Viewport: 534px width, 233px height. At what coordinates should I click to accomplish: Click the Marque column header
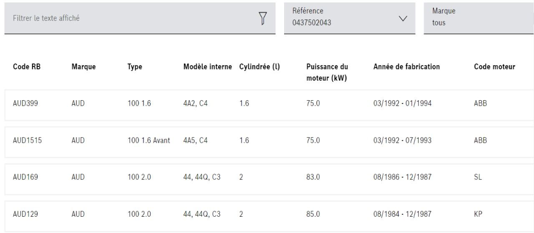point(83,67)
